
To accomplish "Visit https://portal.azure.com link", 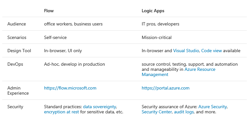I will point(165,88).
